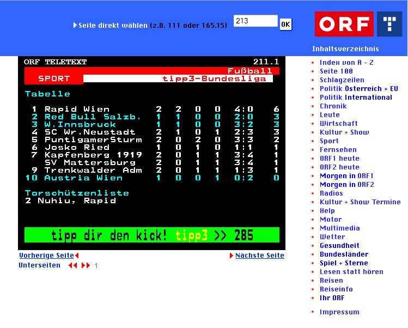Click the SV Mattersburg table row
The width and height of the screenshot is (408, 328).
coord(152,162)
